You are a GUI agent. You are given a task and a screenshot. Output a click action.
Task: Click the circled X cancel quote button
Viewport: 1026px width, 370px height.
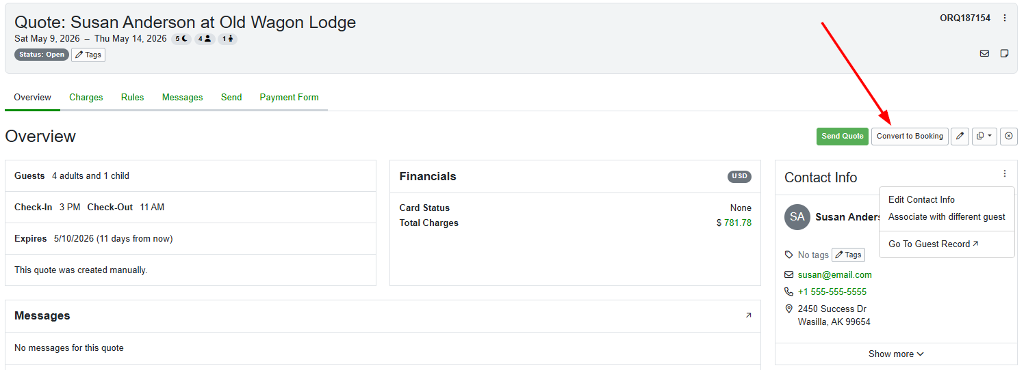1008,136
